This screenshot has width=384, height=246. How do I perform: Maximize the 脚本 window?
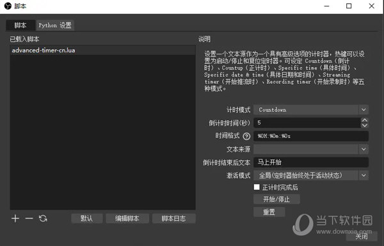pos(349,6)
